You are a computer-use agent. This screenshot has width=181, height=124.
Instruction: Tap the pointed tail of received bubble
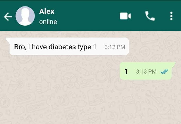click(8, 40)
